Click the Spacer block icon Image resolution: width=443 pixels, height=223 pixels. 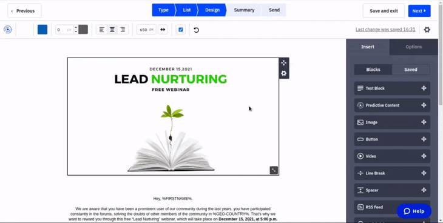tap(360, 190)
